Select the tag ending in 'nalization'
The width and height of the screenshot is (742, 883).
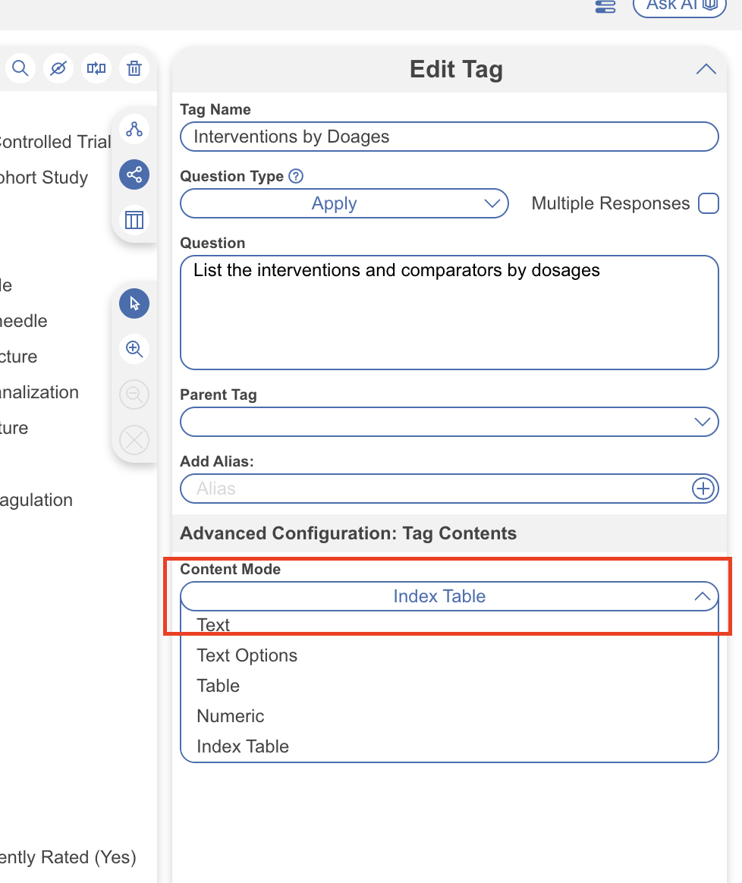click(39, 392)
